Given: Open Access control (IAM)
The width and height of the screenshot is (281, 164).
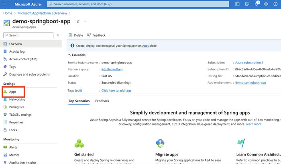Looking at the screenshot, I should coord(23,59).
